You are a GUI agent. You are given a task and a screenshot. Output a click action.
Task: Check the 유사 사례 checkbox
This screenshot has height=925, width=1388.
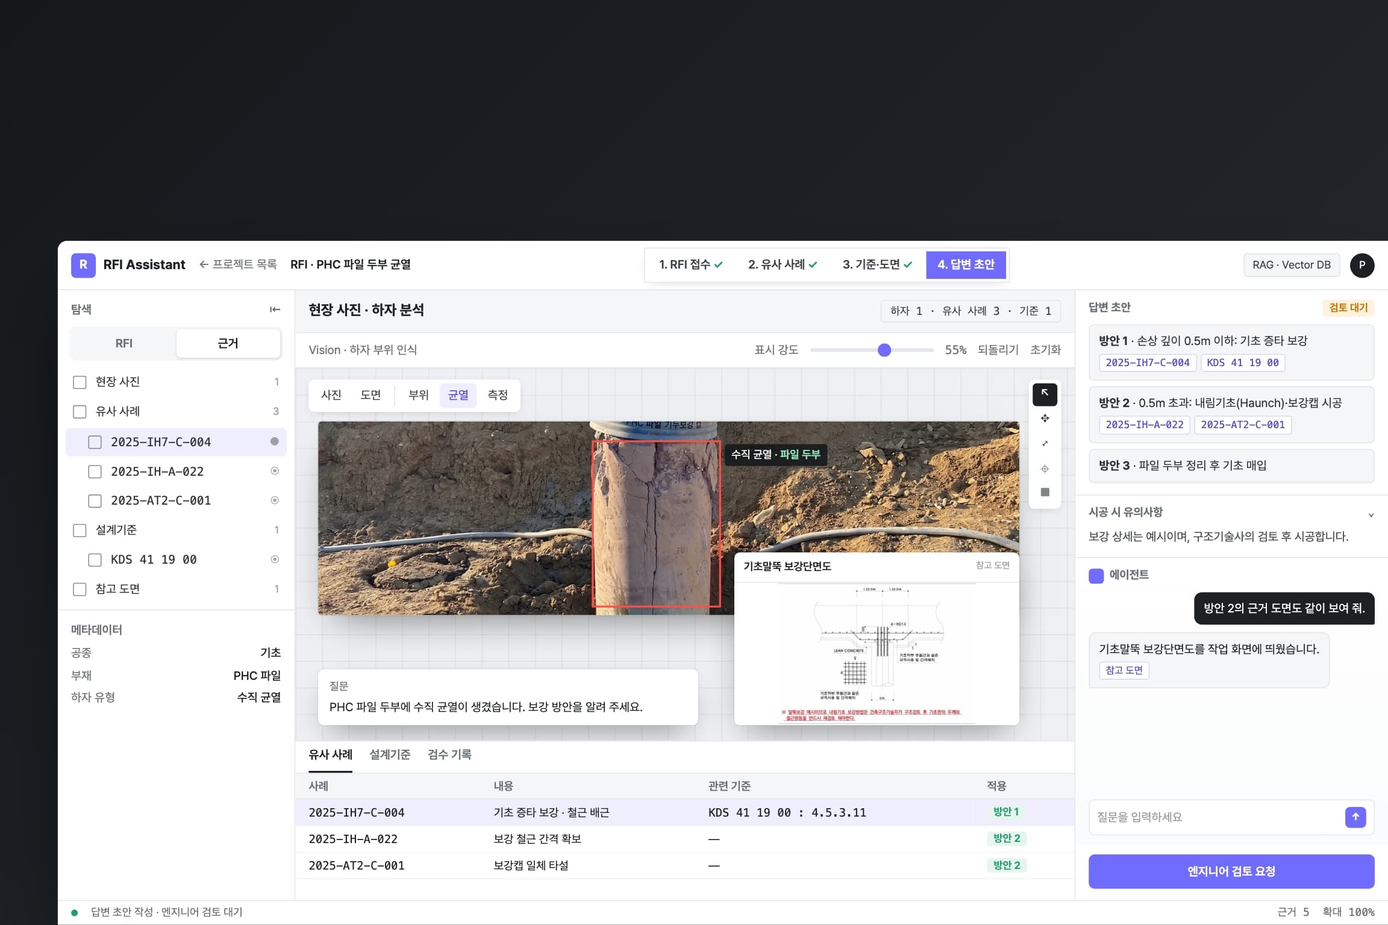point(80,412)
